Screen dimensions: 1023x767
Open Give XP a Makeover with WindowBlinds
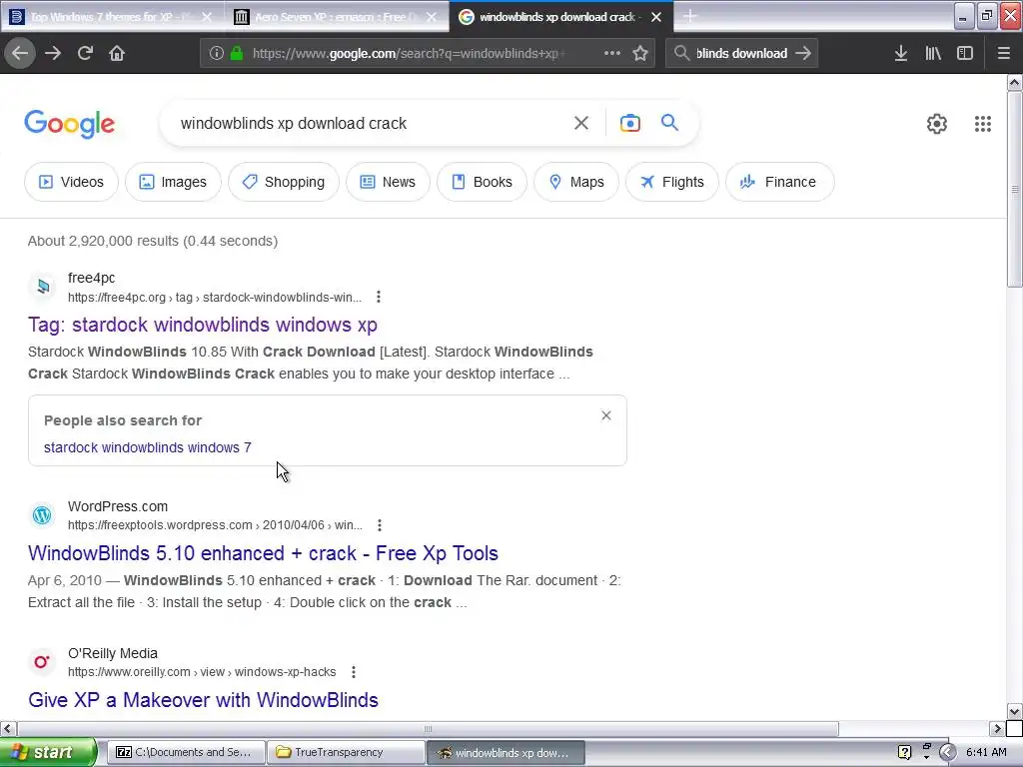pyautogui.click(x=203, y=700)
